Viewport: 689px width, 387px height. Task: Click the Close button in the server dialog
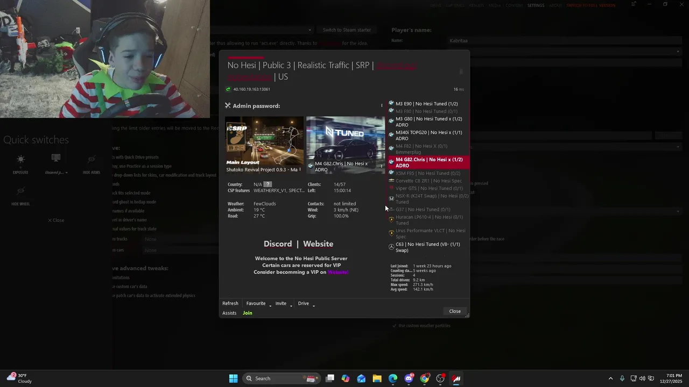pyautogui.click(x=455, y=311)
